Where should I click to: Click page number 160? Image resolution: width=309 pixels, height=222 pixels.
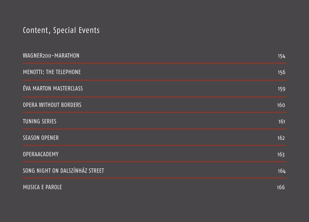[x=281, y=105]
